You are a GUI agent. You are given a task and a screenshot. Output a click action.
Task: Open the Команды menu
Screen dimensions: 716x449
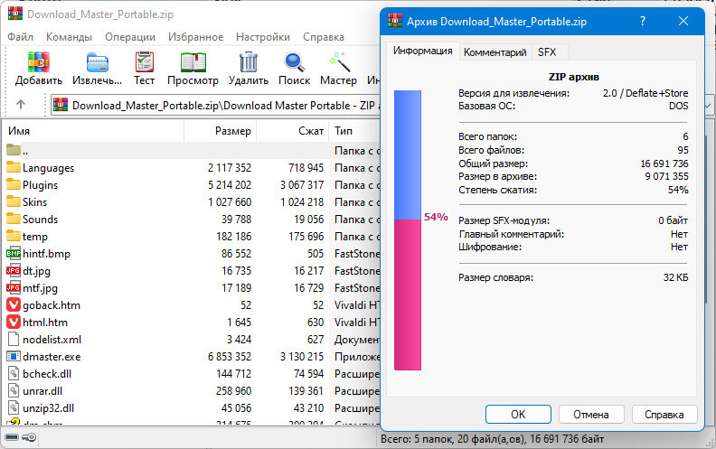[69, 37]
